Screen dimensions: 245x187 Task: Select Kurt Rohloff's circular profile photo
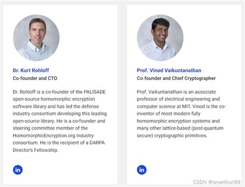tap(36, 38)
